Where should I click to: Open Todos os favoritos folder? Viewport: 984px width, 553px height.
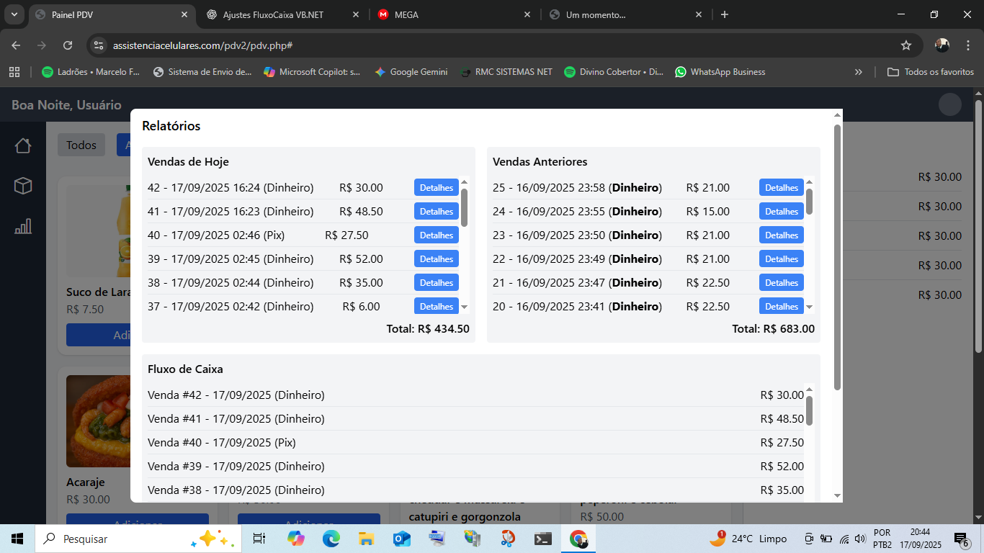[x=931, y=72]
